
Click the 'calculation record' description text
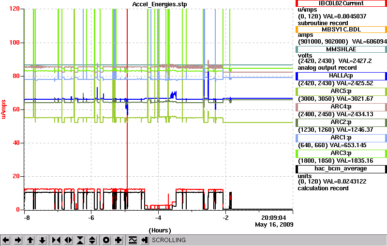pos(323,188)
